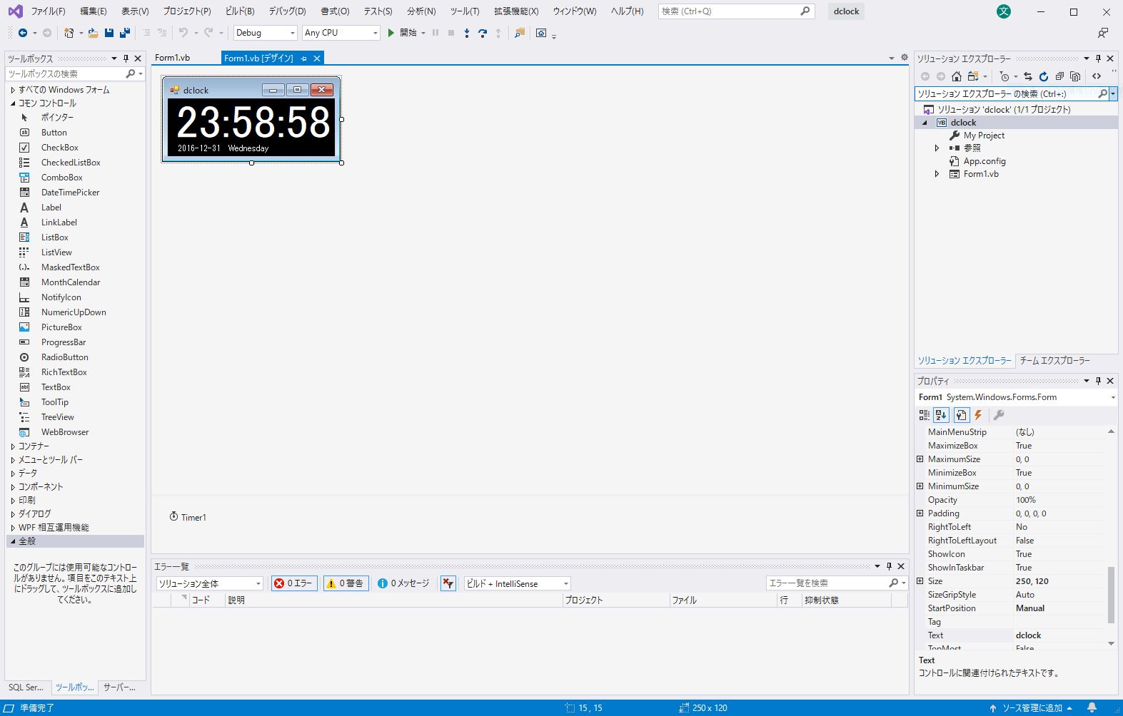The image size is (1123, 716).
Task: Select My Project in Solution Explorer
Action: point(984,135)
